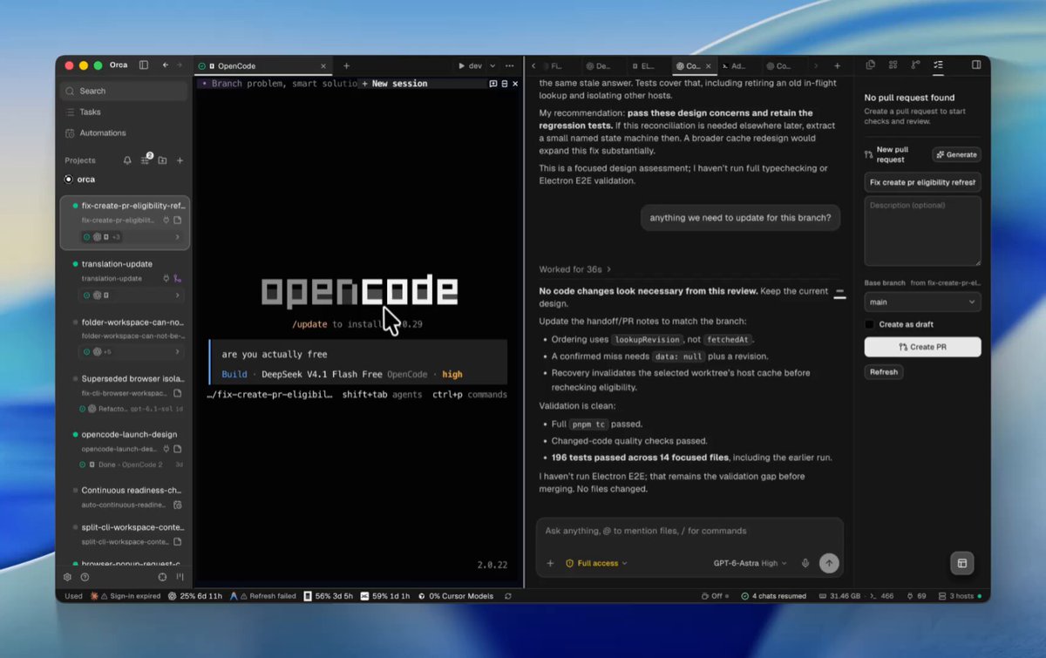Image resolution: width=1046 pixels, height=658 pixels.
Task: Toggle the Off indicator in status bar
Action: point(715,596)
